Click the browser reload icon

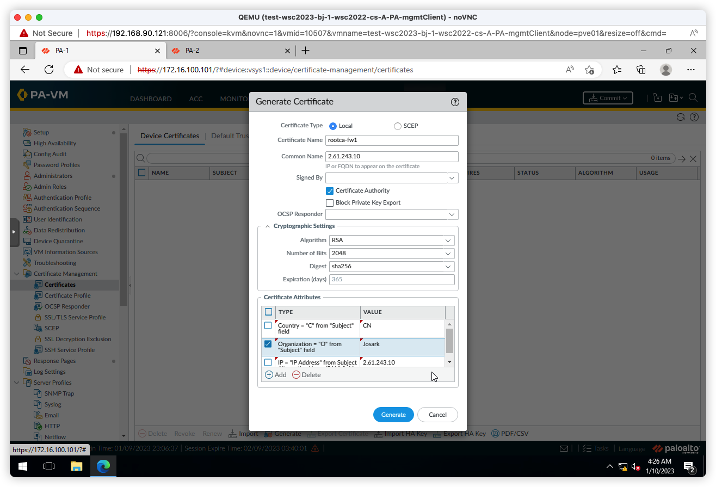tap(49, 70)
